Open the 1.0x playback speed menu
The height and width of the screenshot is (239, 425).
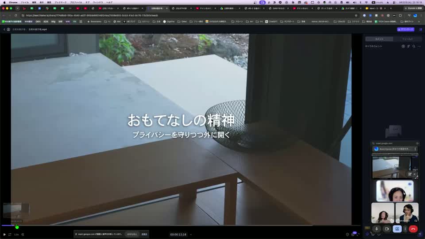(16, 235)
